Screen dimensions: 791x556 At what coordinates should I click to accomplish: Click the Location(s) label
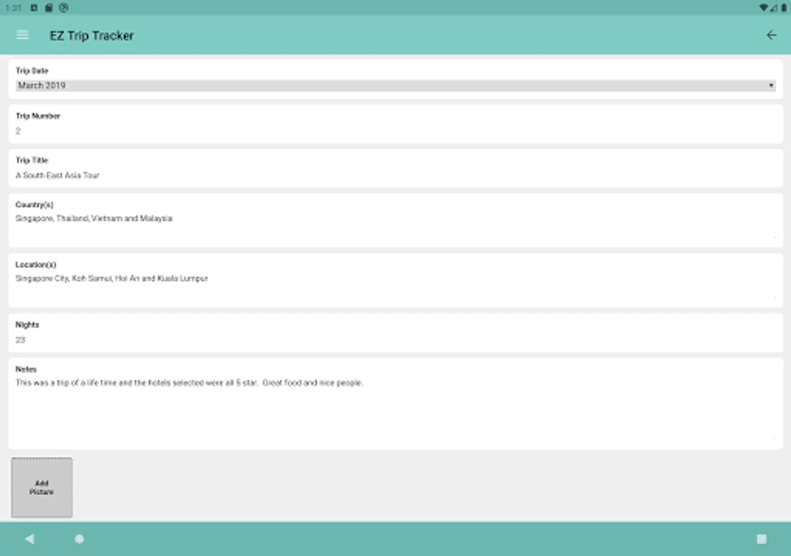tap(36, 265)
